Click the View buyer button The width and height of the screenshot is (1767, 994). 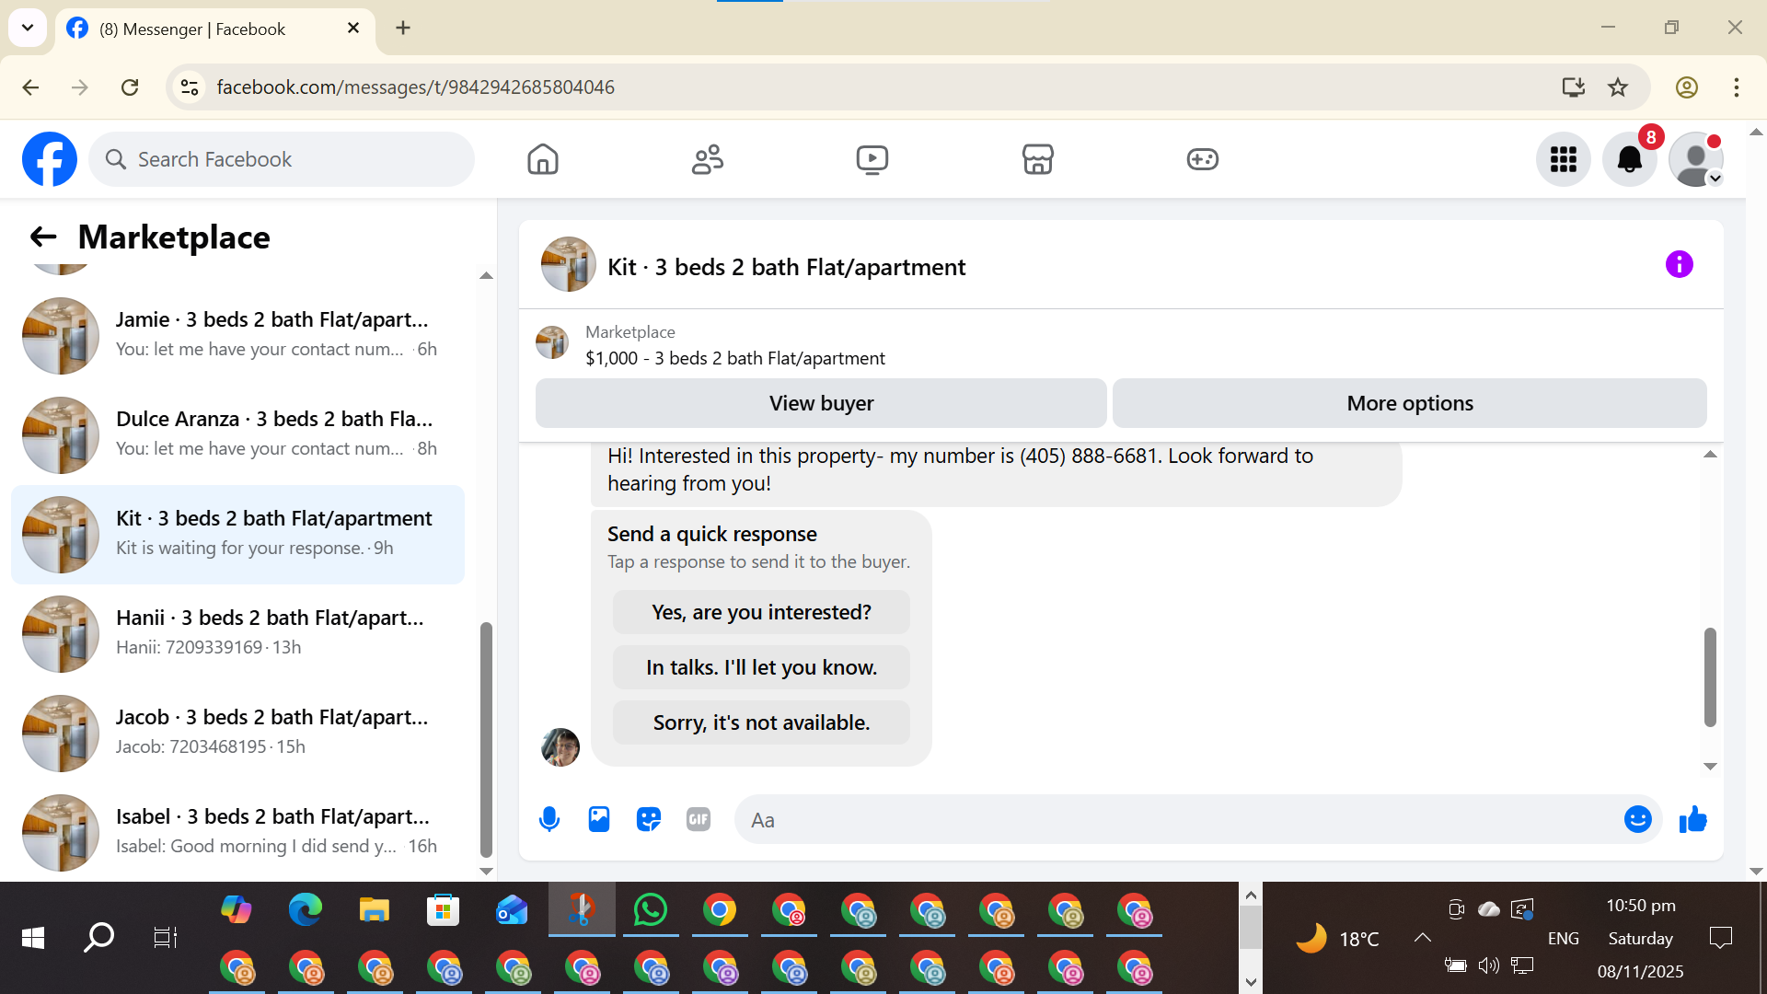coord(821,403)
